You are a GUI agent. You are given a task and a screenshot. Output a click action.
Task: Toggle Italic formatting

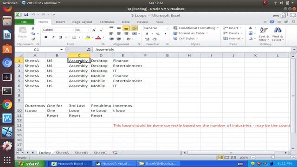[x=53, y=37]
